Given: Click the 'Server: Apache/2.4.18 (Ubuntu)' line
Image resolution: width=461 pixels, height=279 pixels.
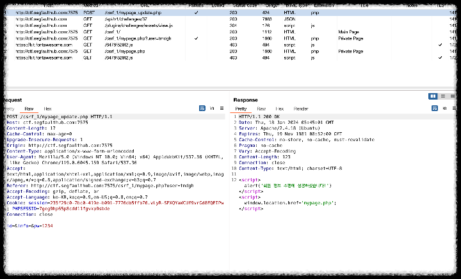Looking at the screenshot, I should pos(279,128).
